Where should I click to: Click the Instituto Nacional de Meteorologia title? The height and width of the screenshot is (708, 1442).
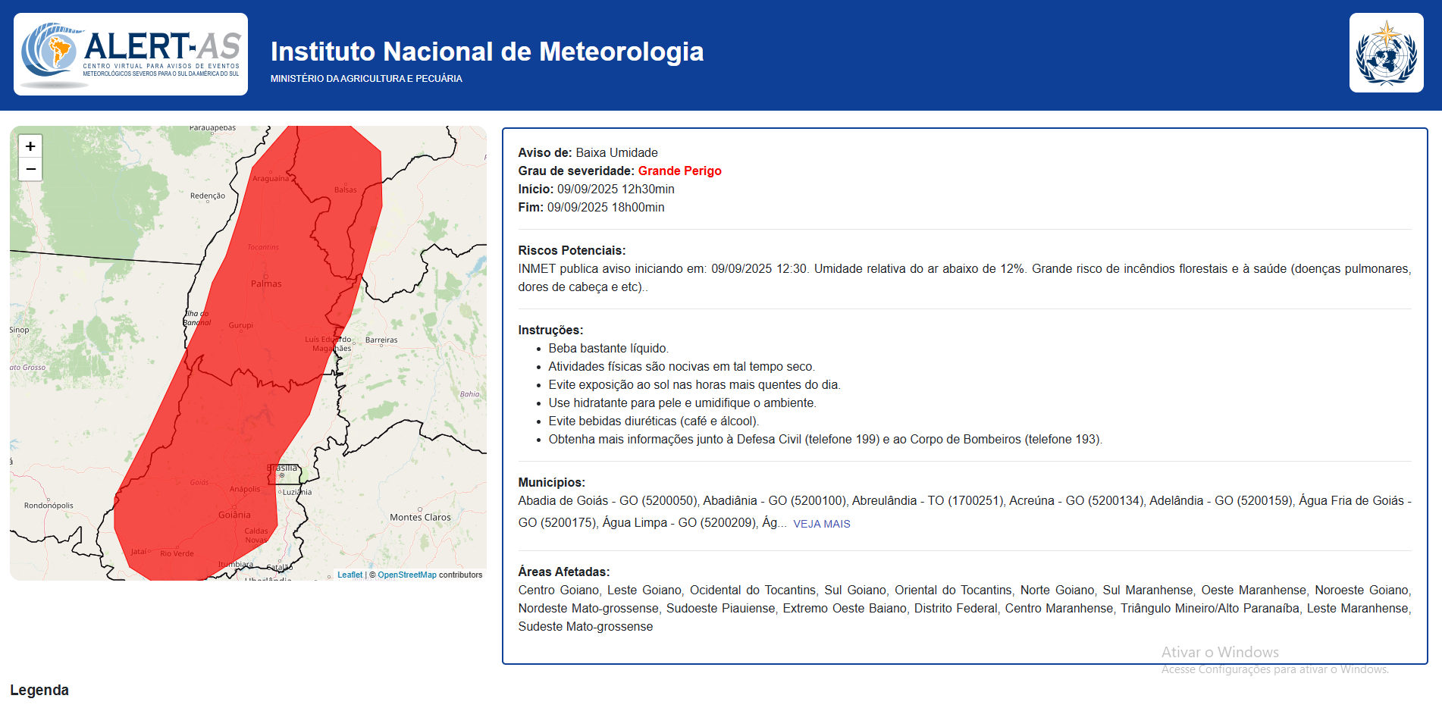point(487,52)
